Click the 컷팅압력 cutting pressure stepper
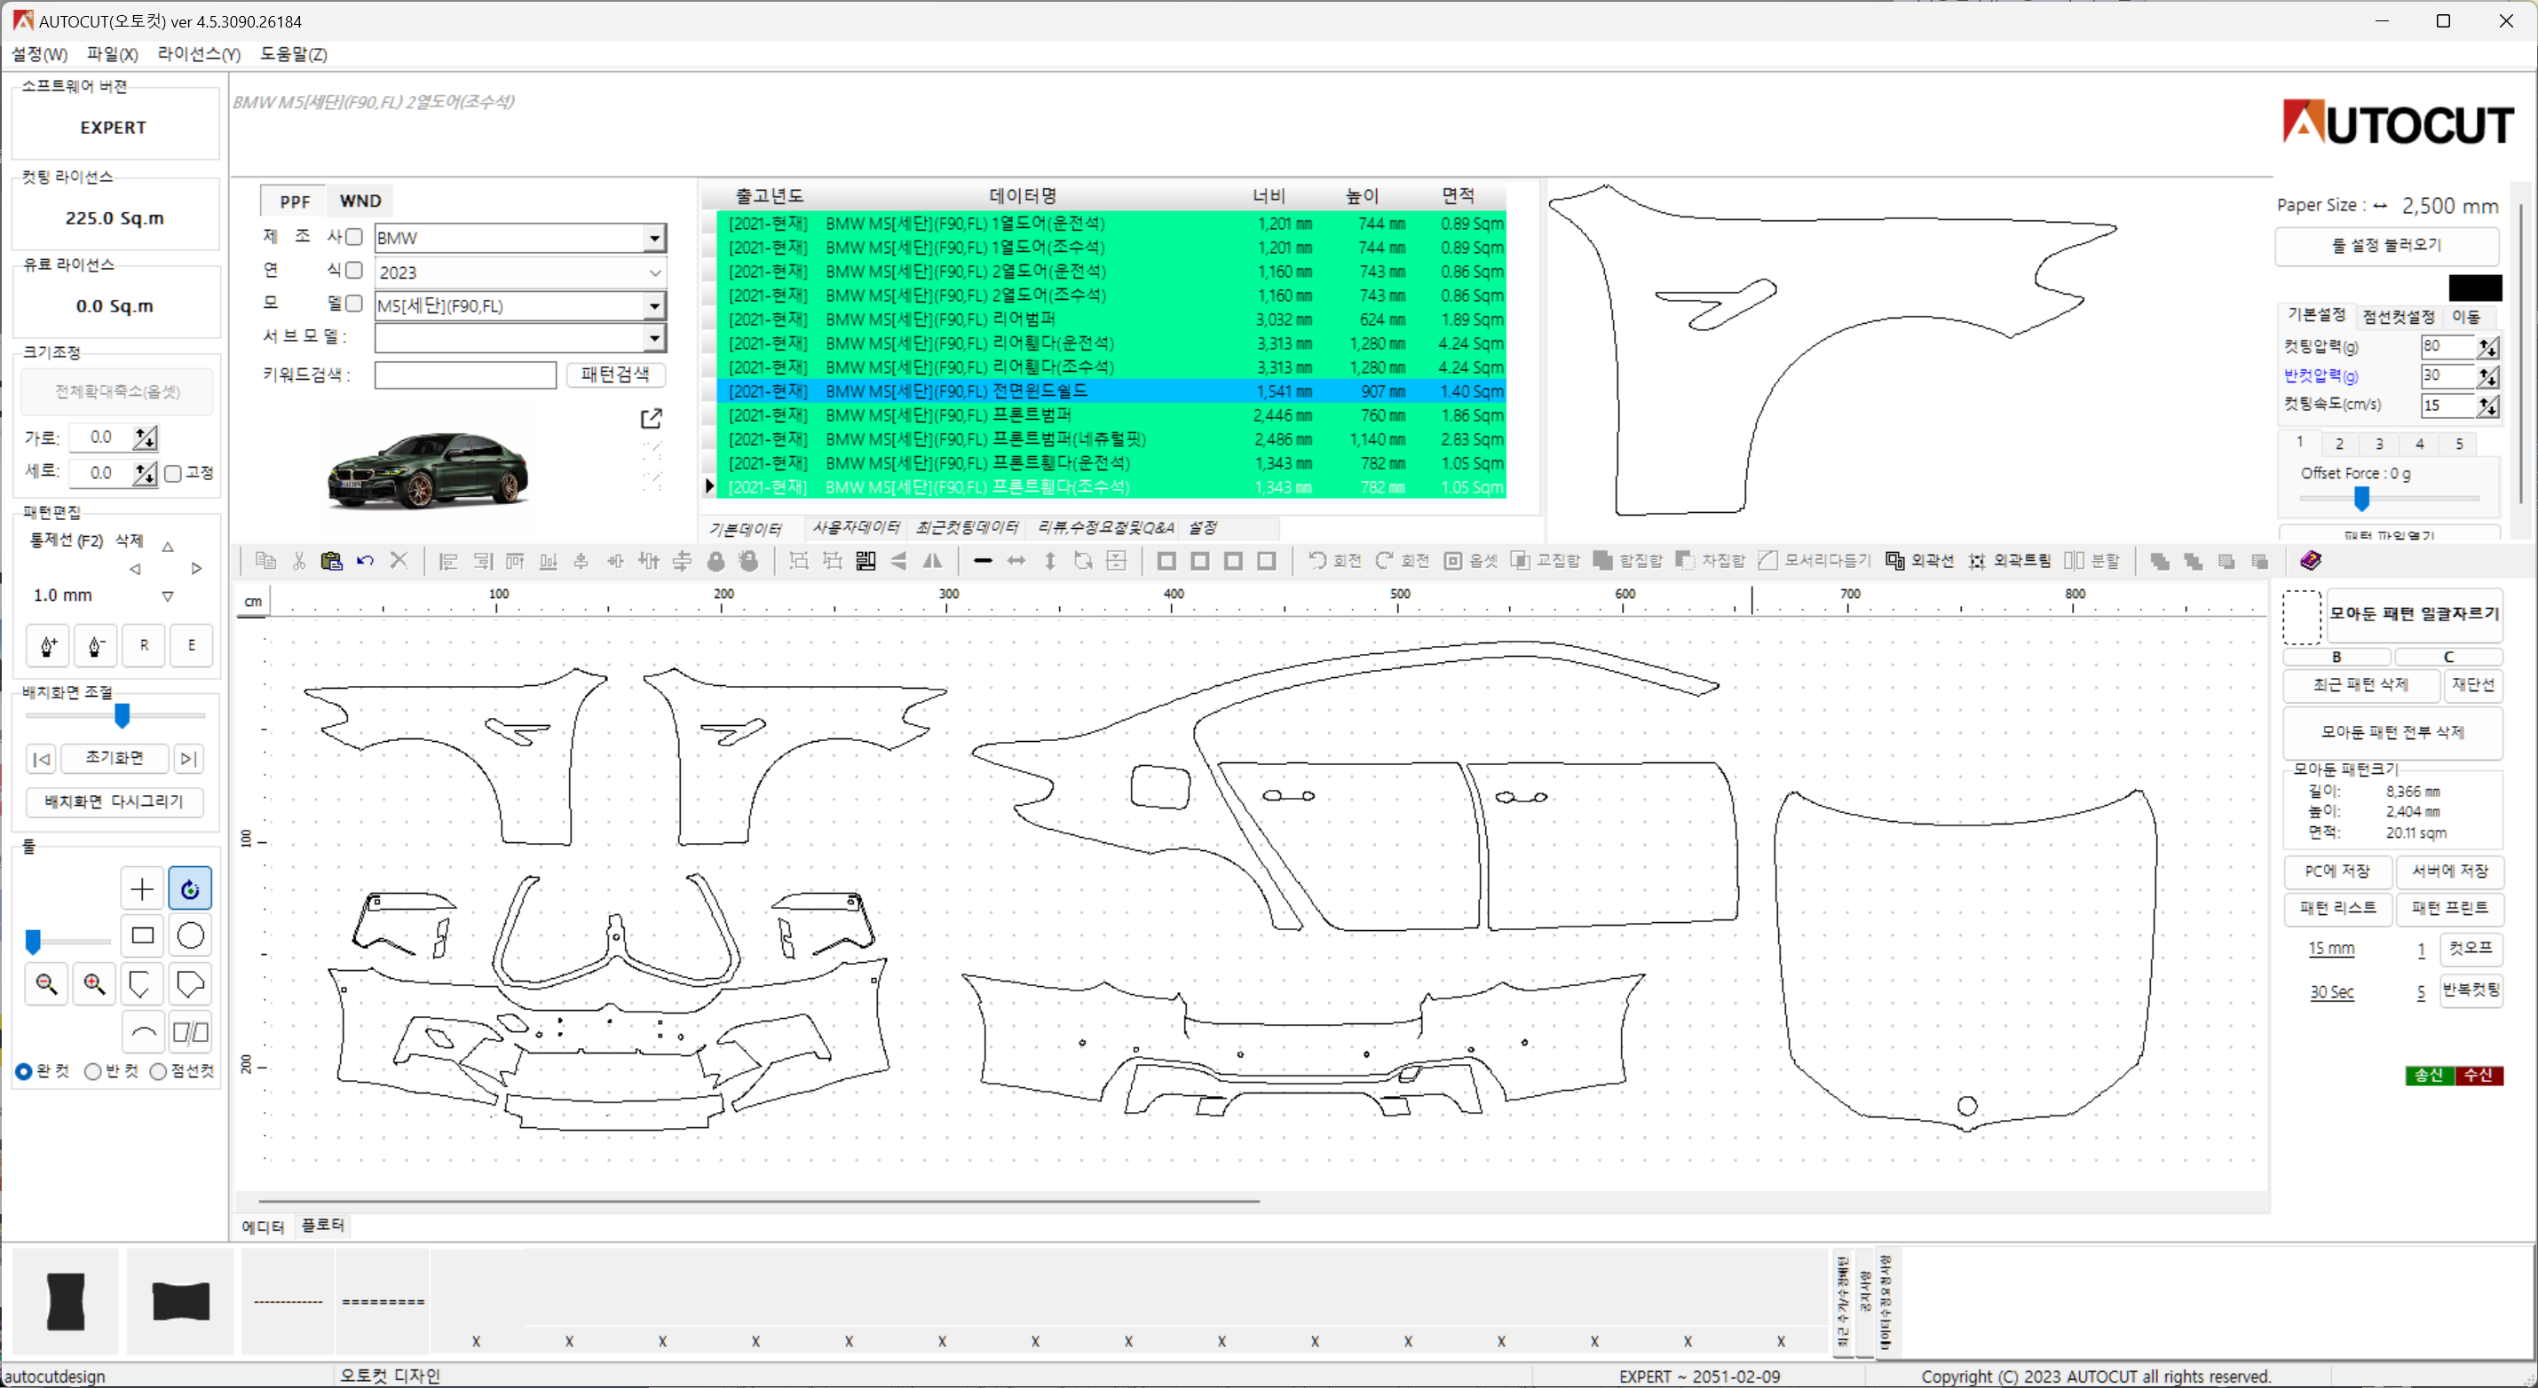The height and width of the screenshot is (1388, 2538). click(2487, 347)
